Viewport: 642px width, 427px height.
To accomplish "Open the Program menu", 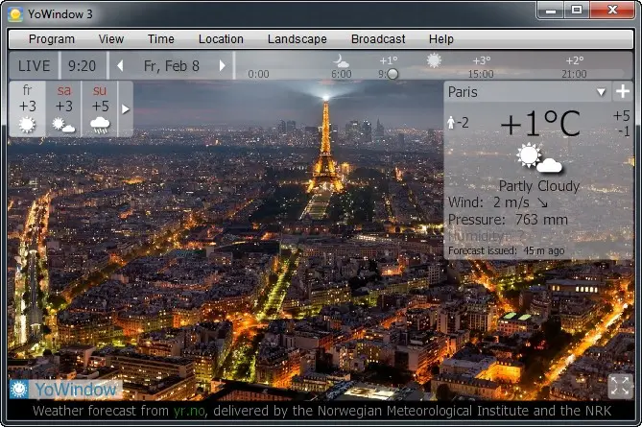I will [x=52, y=39].
